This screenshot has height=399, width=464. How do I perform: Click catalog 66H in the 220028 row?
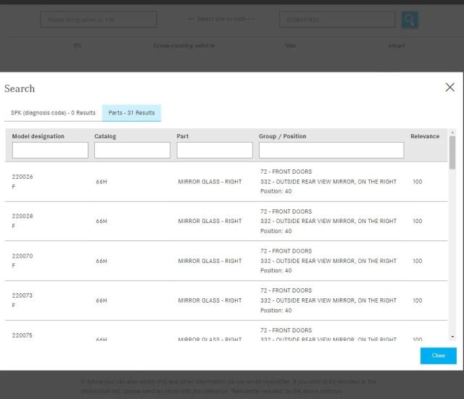click(101, 221)
